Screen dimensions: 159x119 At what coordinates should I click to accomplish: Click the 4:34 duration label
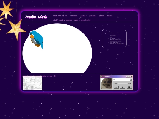pos(130,83)
